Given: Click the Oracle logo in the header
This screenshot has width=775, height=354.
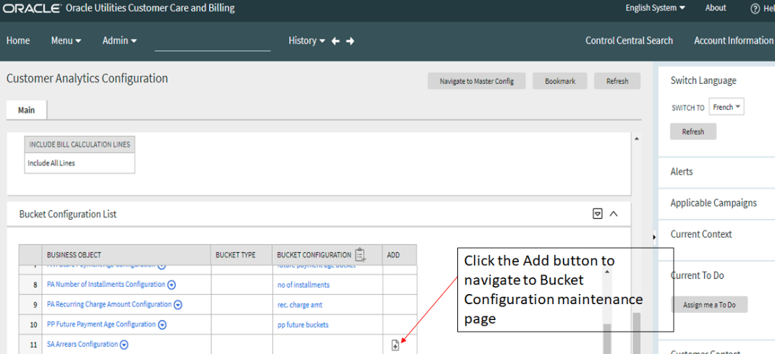Looking at the screenshot, I should click(x=32, y=9).
